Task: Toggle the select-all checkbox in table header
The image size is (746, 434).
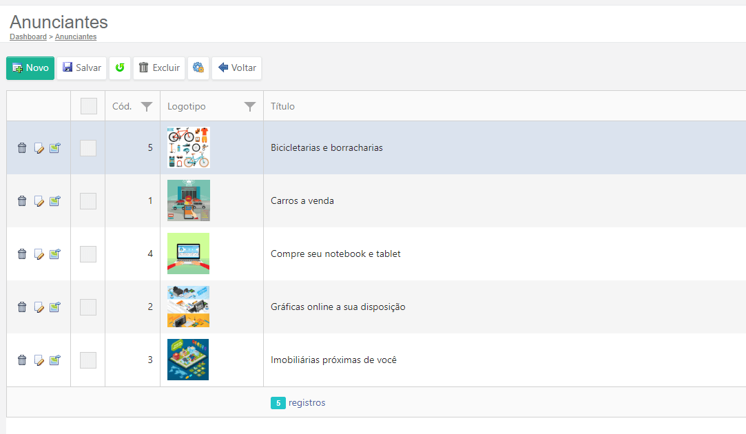Action: (x=88, y=106)
